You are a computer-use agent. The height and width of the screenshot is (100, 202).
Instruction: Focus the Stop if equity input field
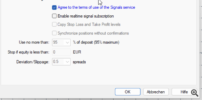(61, 52)
